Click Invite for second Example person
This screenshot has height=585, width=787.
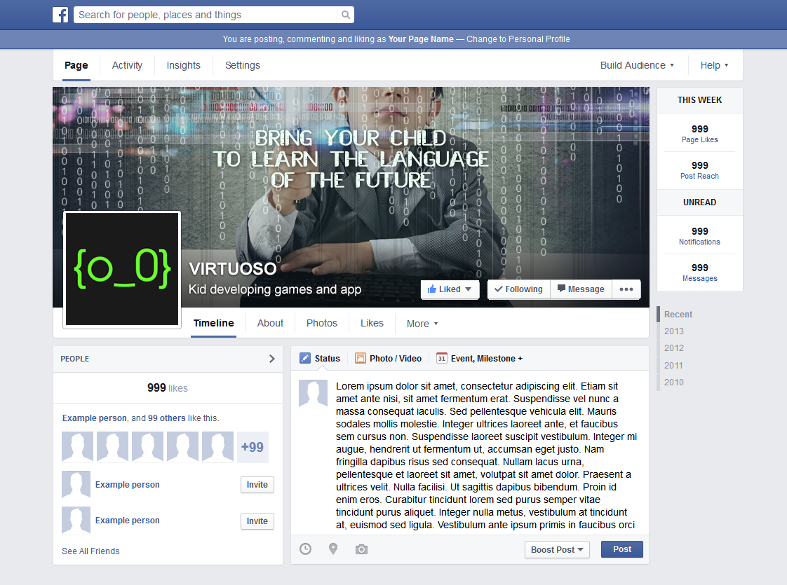(257, 521)
